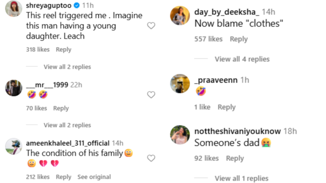Tap heart on ameenkhaleel_311_official's comment

(x=151, y=158)
